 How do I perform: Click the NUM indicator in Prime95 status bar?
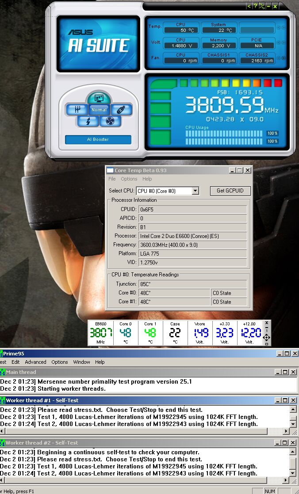click(x=270, y=491)
